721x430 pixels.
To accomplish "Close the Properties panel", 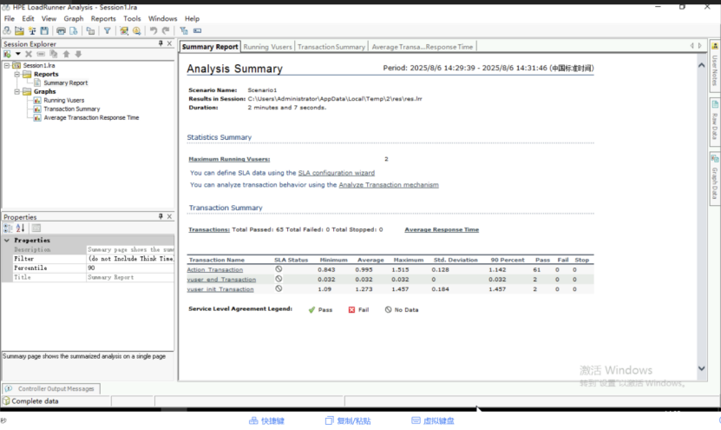I will pos(169,216).
